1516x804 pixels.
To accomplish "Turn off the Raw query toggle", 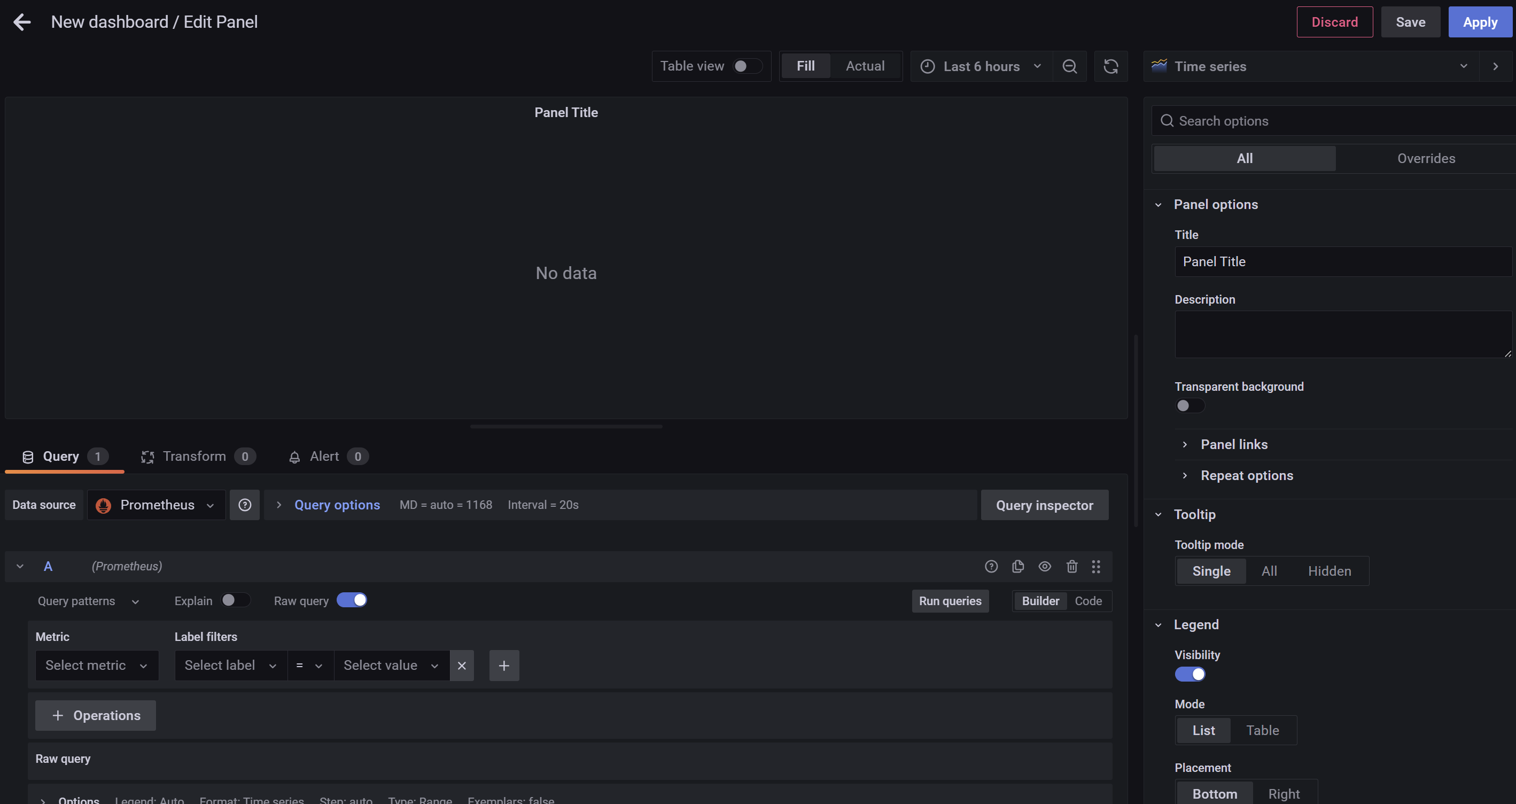I will pyautogui.click(x=352, y=600).
